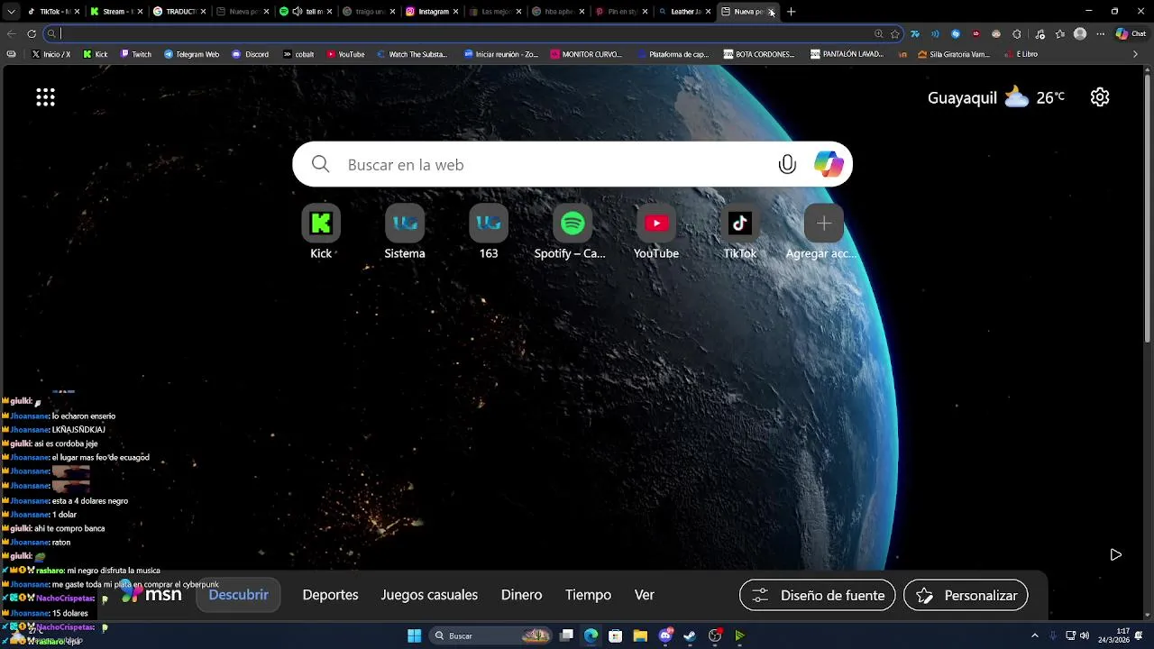
Task: Switch to the TRADUCTOR tab
Action: coord(180,12)
